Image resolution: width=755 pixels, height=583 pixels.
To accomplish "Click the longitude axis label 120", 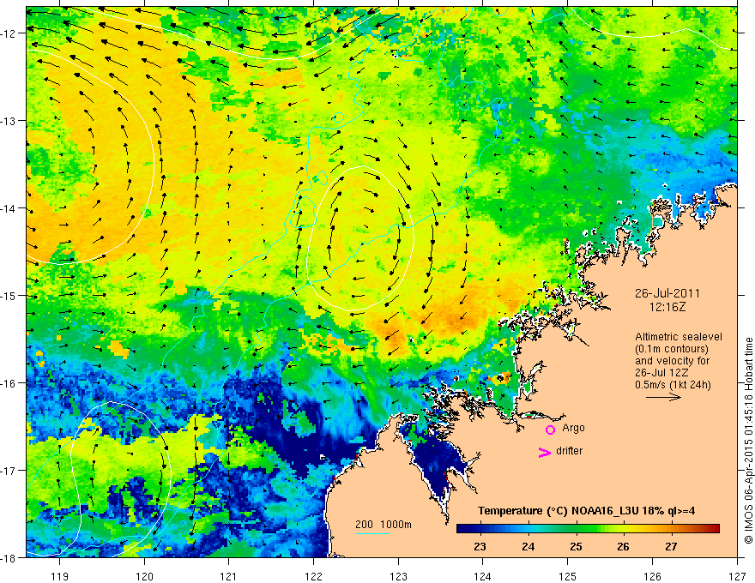I will tap(144, 576).
